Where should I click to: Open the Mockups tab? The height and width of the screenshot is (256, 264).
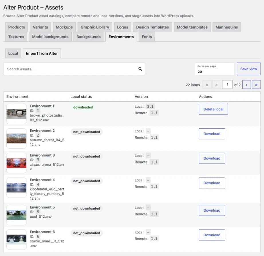pos(64,27)
